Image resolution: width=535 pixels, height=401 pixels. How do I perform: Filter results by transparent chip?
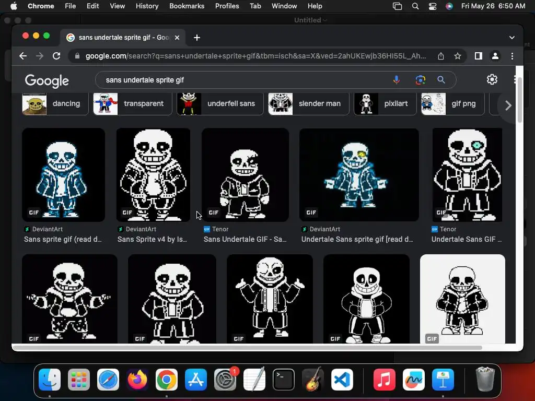(133, 104)
